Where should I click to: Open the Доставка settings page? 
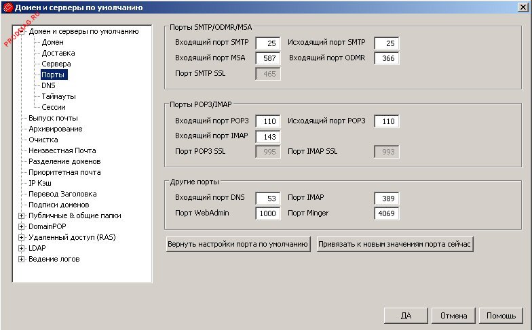(x=58, y=53)
